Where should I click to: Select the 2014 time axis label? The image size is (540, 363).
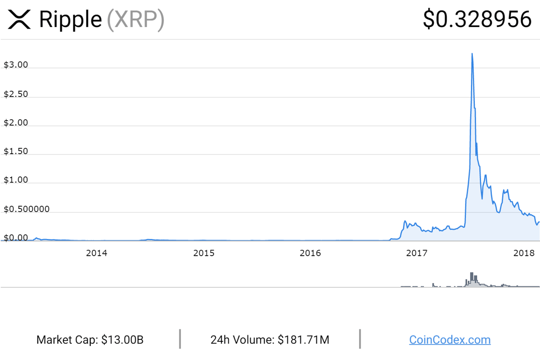tap(96, 253)
